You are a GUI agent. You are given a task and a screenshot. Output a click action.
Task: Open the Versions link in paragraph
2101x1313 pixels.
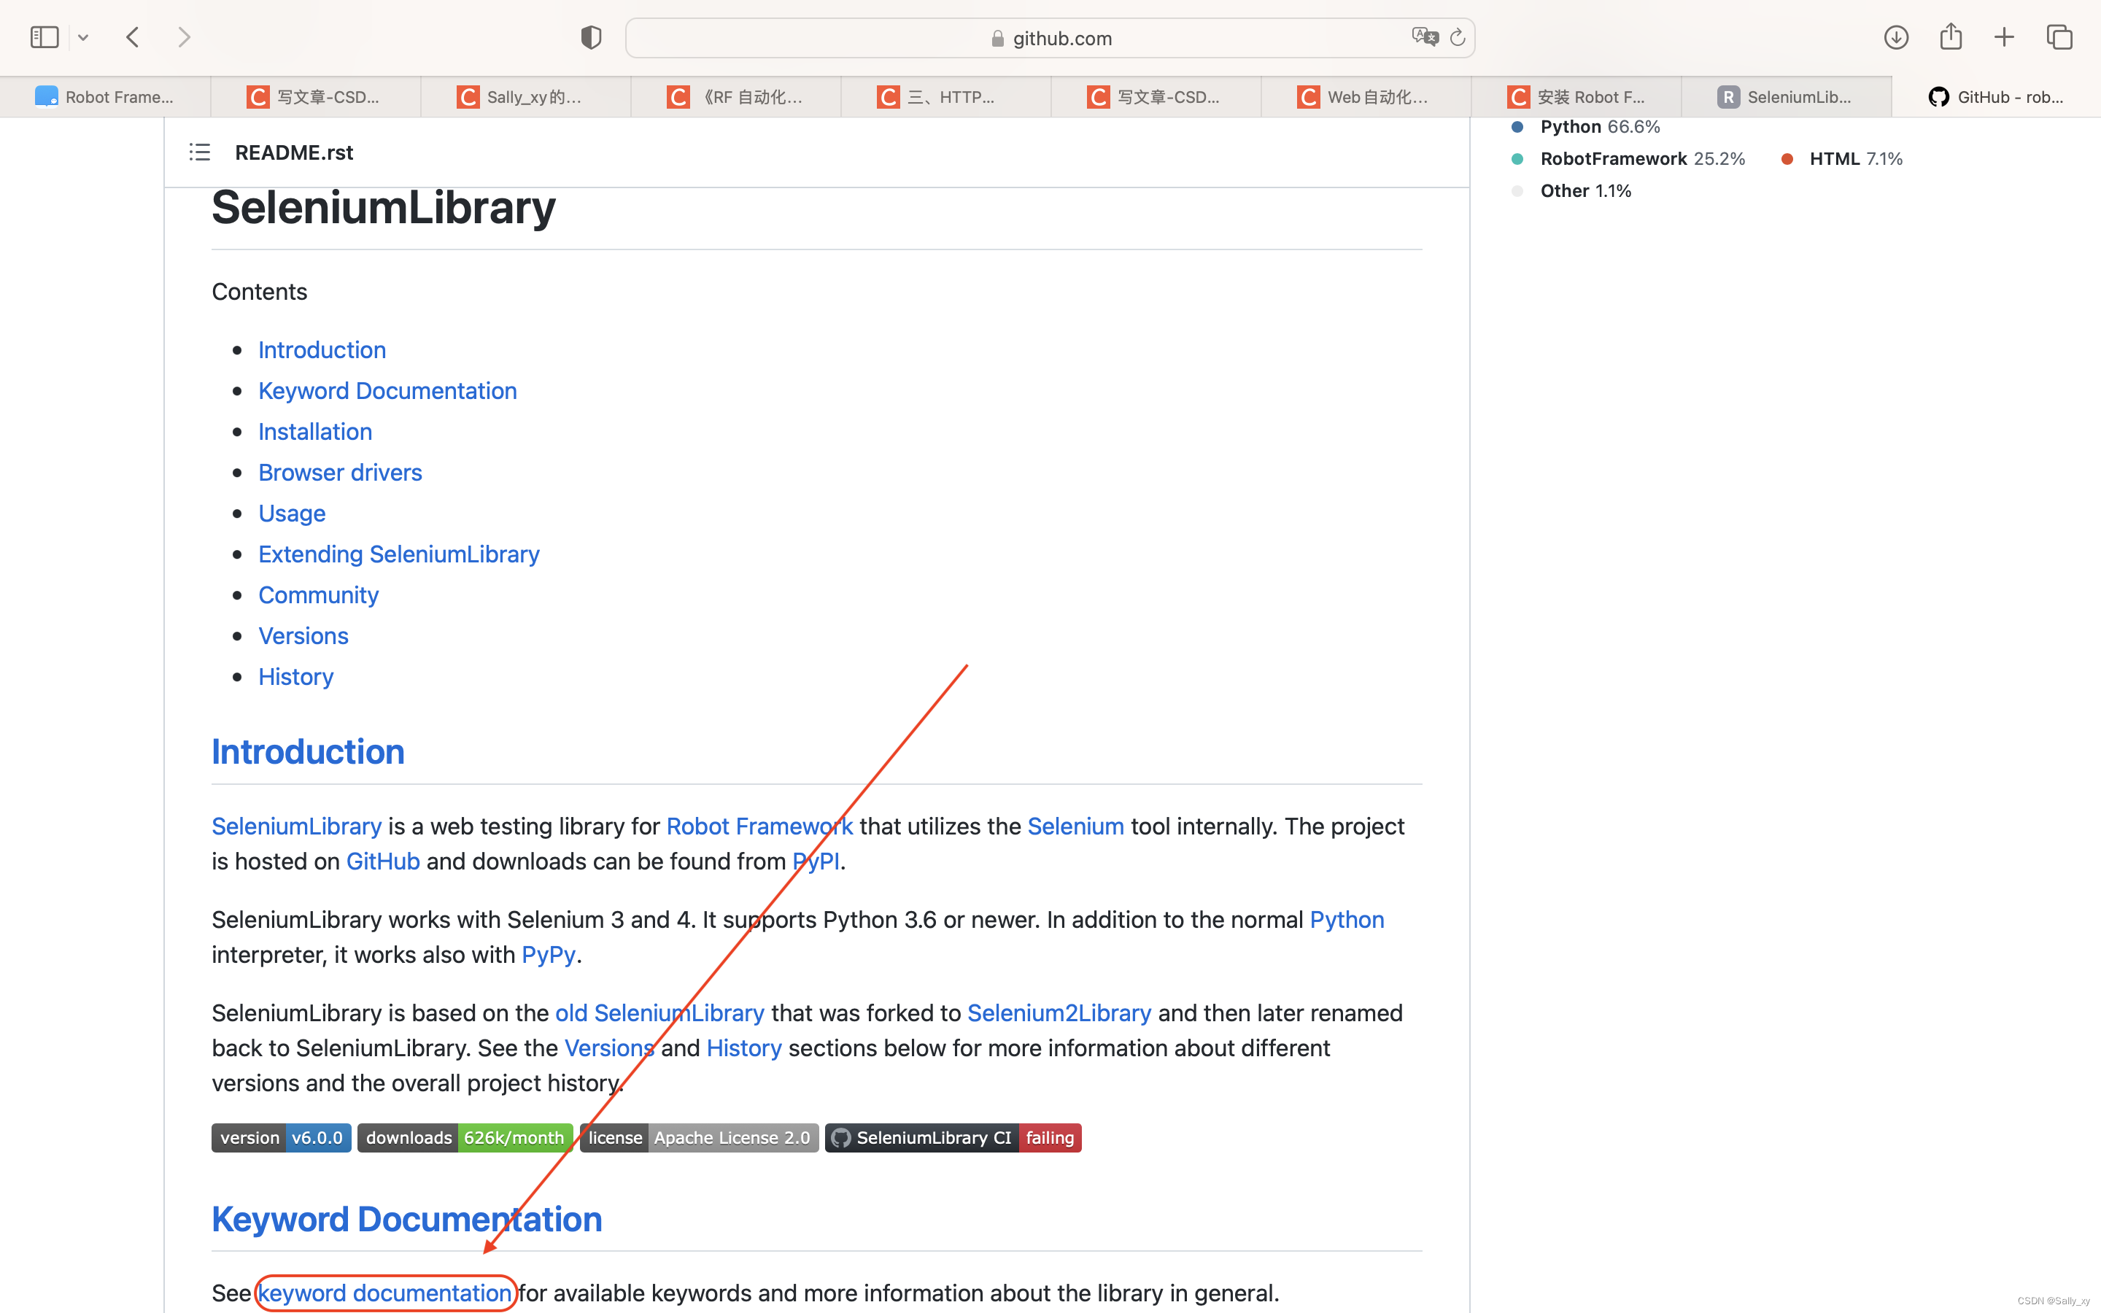tap(609, 1048)
